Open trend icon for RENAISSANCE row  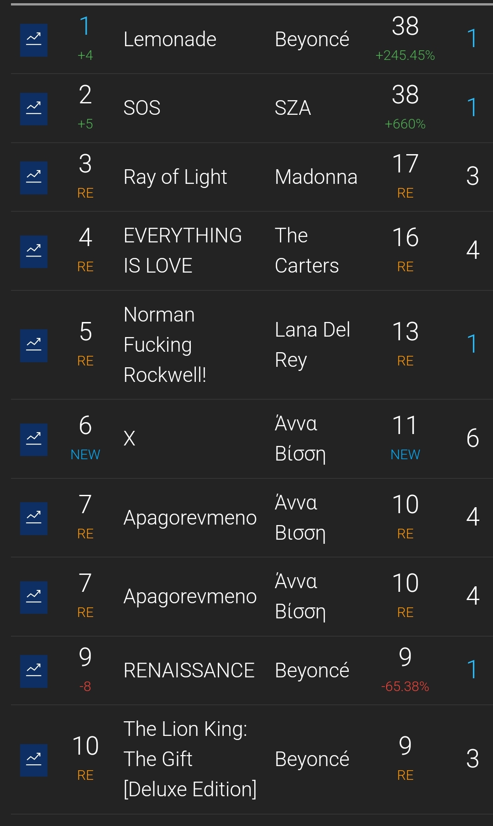pos(34,671)
